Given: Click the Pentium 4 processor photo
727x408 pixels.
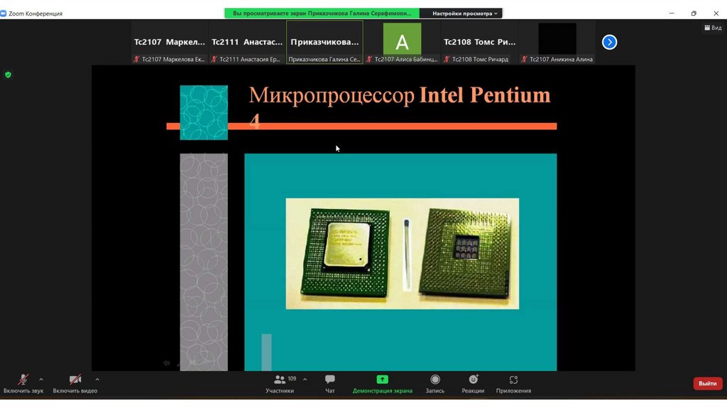Looking at the screenshot, I should pos(403,254).
